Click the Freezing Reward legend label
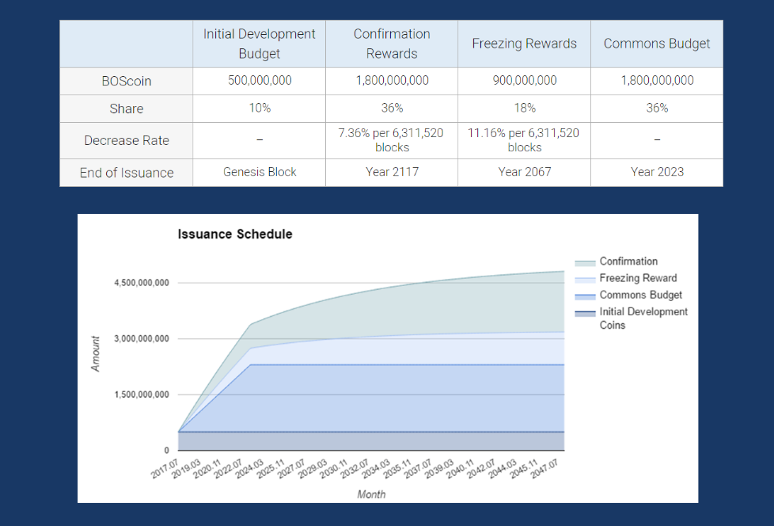 point(638,278)
